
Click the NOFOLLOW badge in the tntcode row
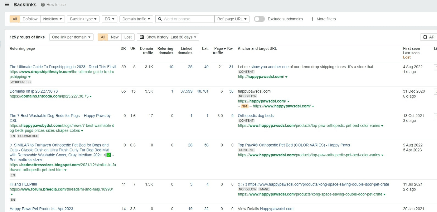click(247, 96)
